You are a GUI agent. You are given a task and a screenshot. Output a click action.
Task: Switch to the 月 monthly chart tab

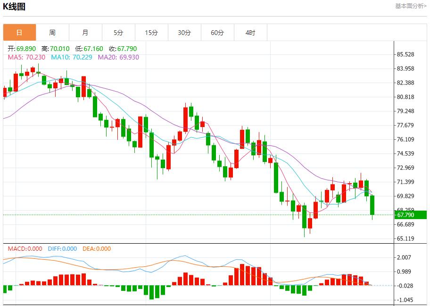pos(85,33)
